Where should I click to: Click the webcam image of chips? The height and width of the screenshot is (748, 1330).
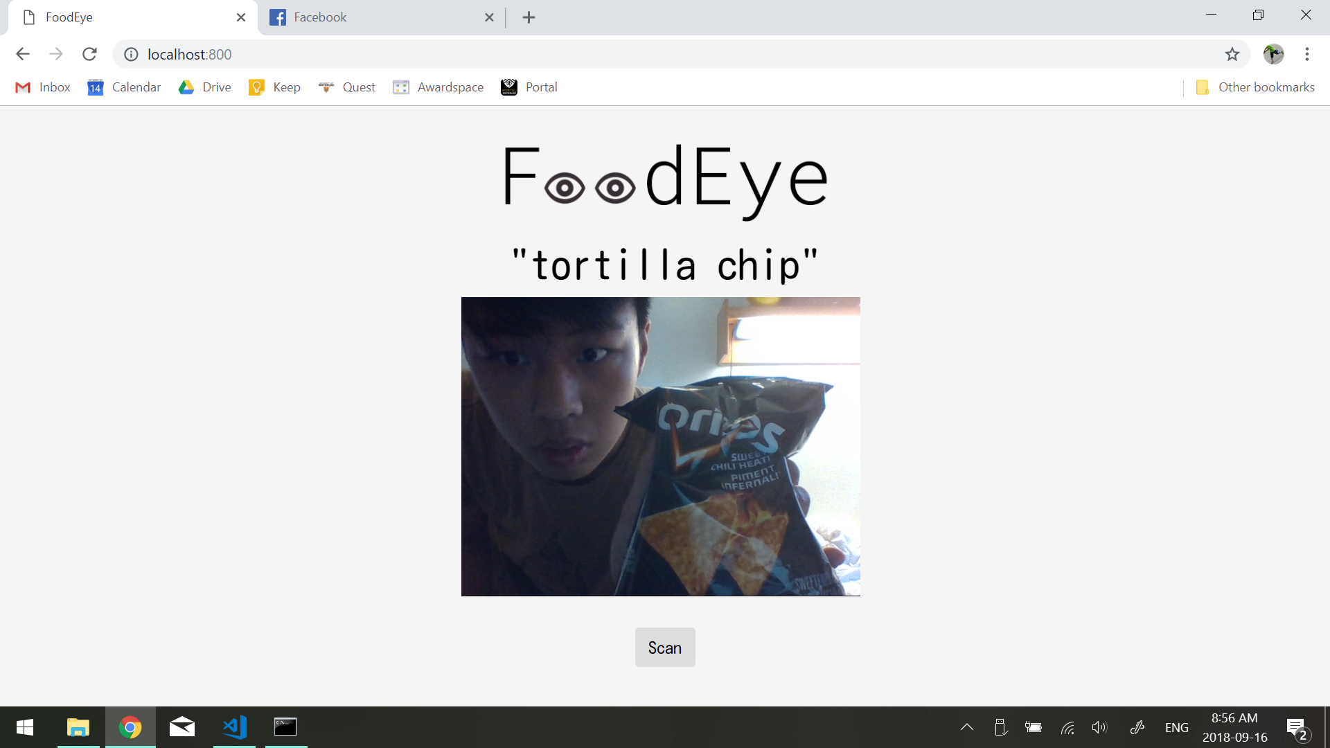click(661, 447)
